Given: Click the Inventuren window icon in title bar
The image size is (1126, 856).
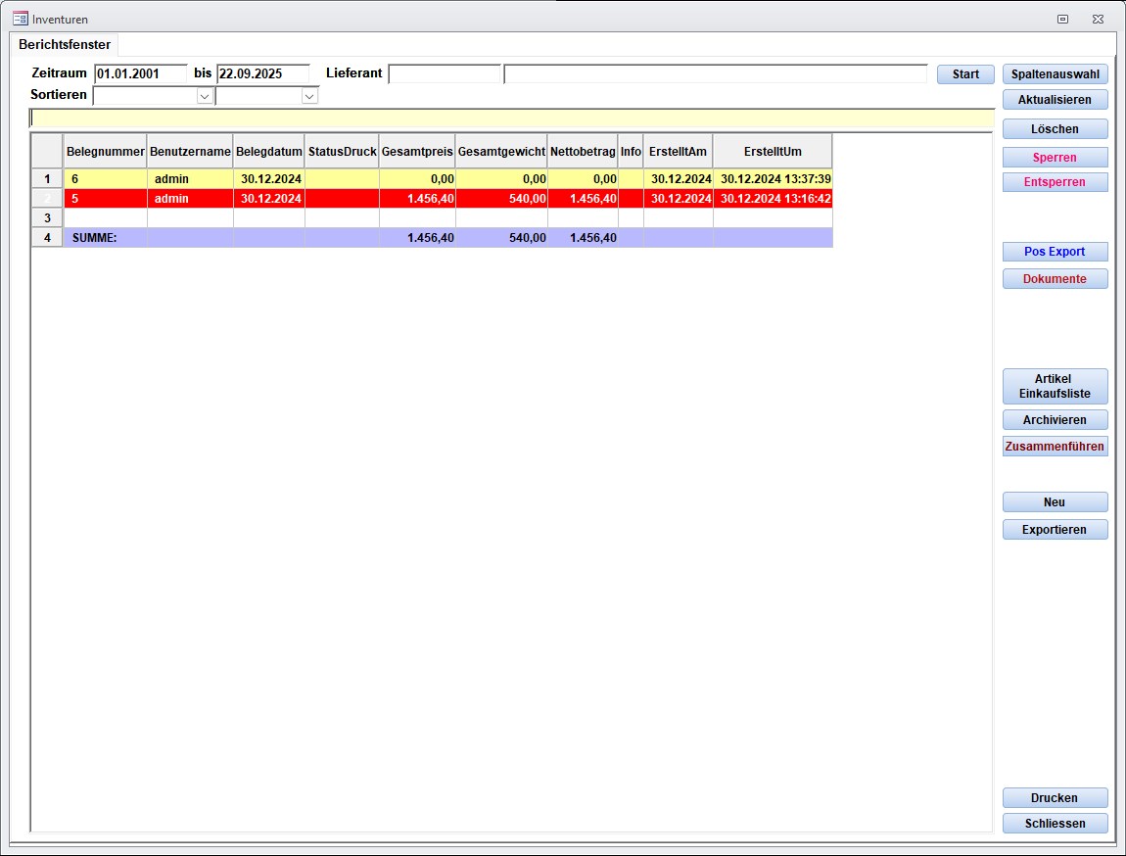Looking at the screenshot, I should coord(20,19).
